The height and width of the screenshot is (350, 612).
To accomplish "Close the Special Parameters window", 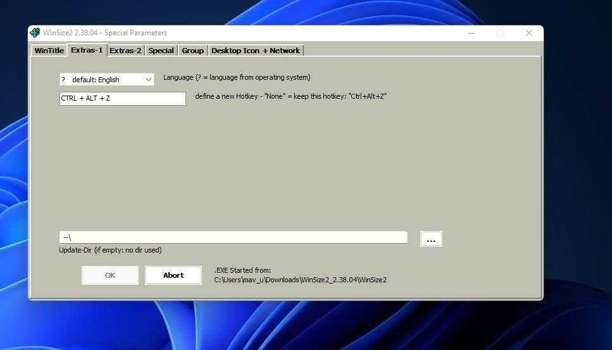I will 528,33.
